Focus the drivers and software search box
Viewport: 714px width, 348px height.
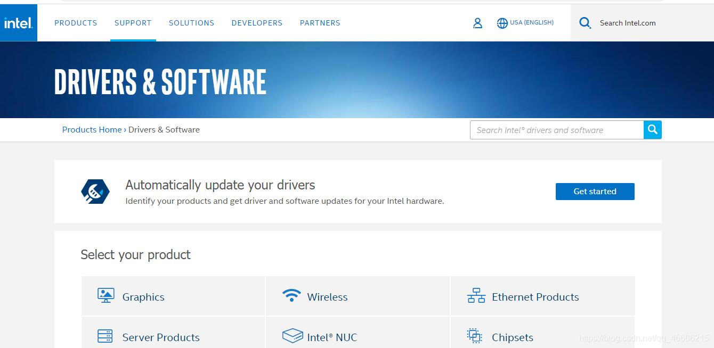[x=557, y=130]
